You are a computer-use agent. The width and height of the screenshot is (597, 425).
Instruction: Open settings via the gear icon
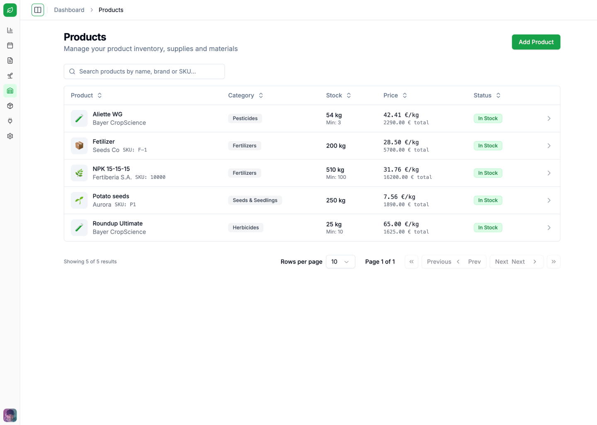tap(10, 136)
